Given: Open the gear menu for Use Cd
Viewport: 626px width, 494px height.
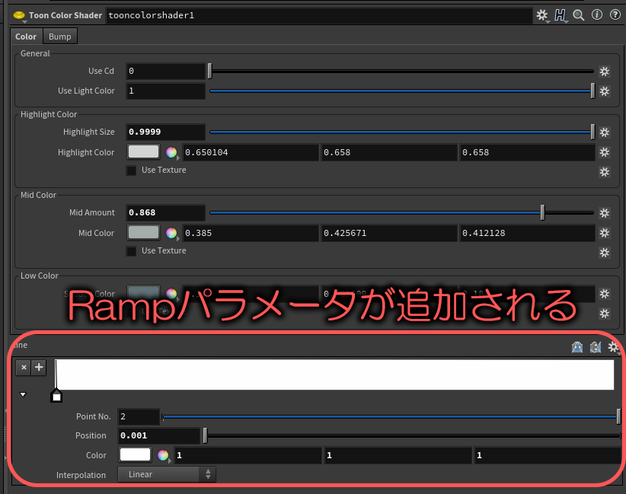Looking at the screenshot, I should pos(605,72).
